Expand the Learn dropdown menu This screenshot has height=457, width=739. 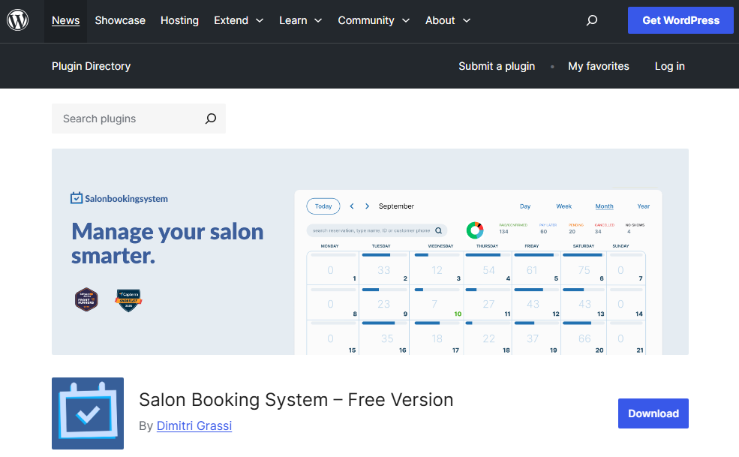click(300, 20)
